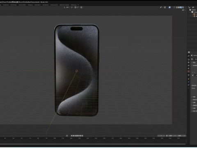197x148 pixels.
Task: Select wireframe viewport shading
Action: (x=177, y=7)
